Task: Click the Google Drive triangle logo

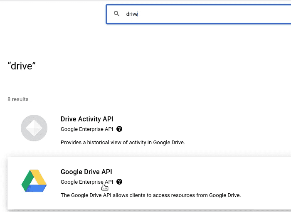Action: [x=34, y=181]
